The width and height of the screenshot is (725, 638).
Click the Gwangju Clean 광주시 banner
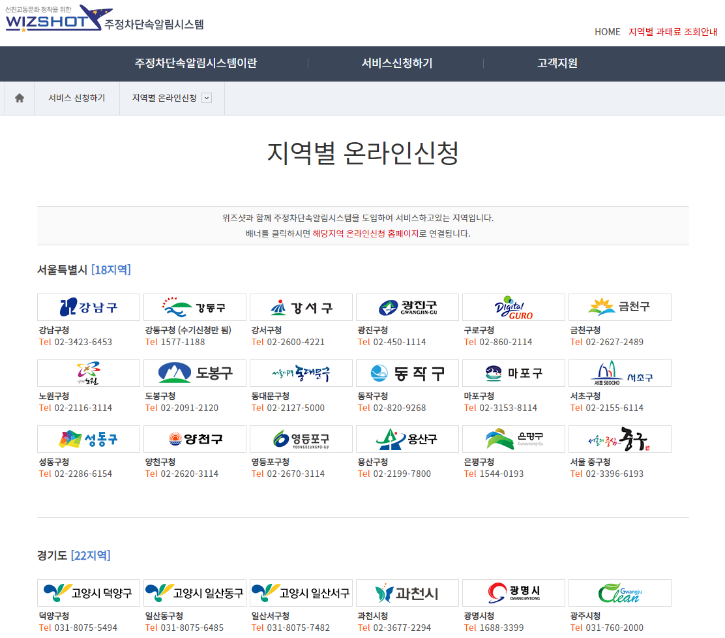point(619,592)
